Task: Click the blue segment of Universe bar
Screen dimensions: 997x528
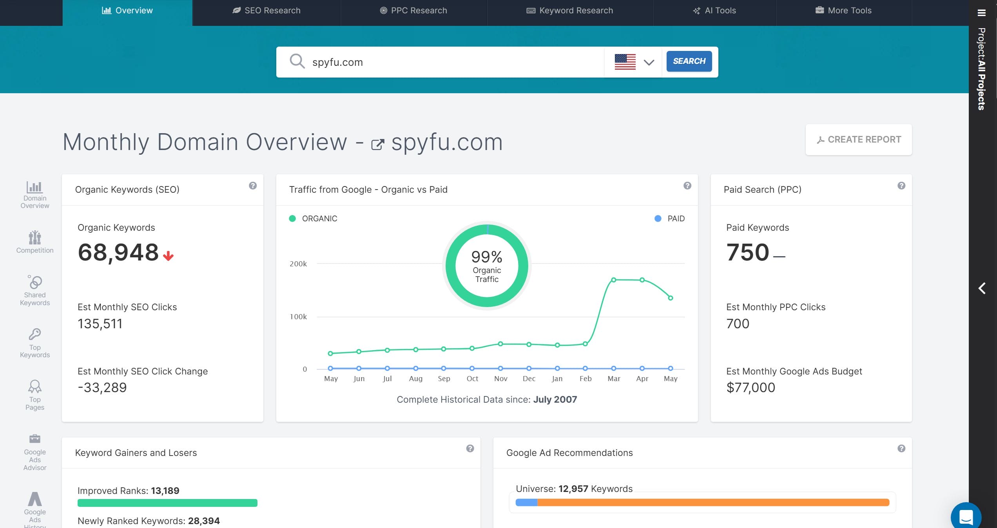Action: pos(526,503)
